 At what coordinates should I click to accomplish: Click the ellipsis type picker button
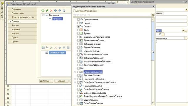pyautogui.click(x=186, y=31)
